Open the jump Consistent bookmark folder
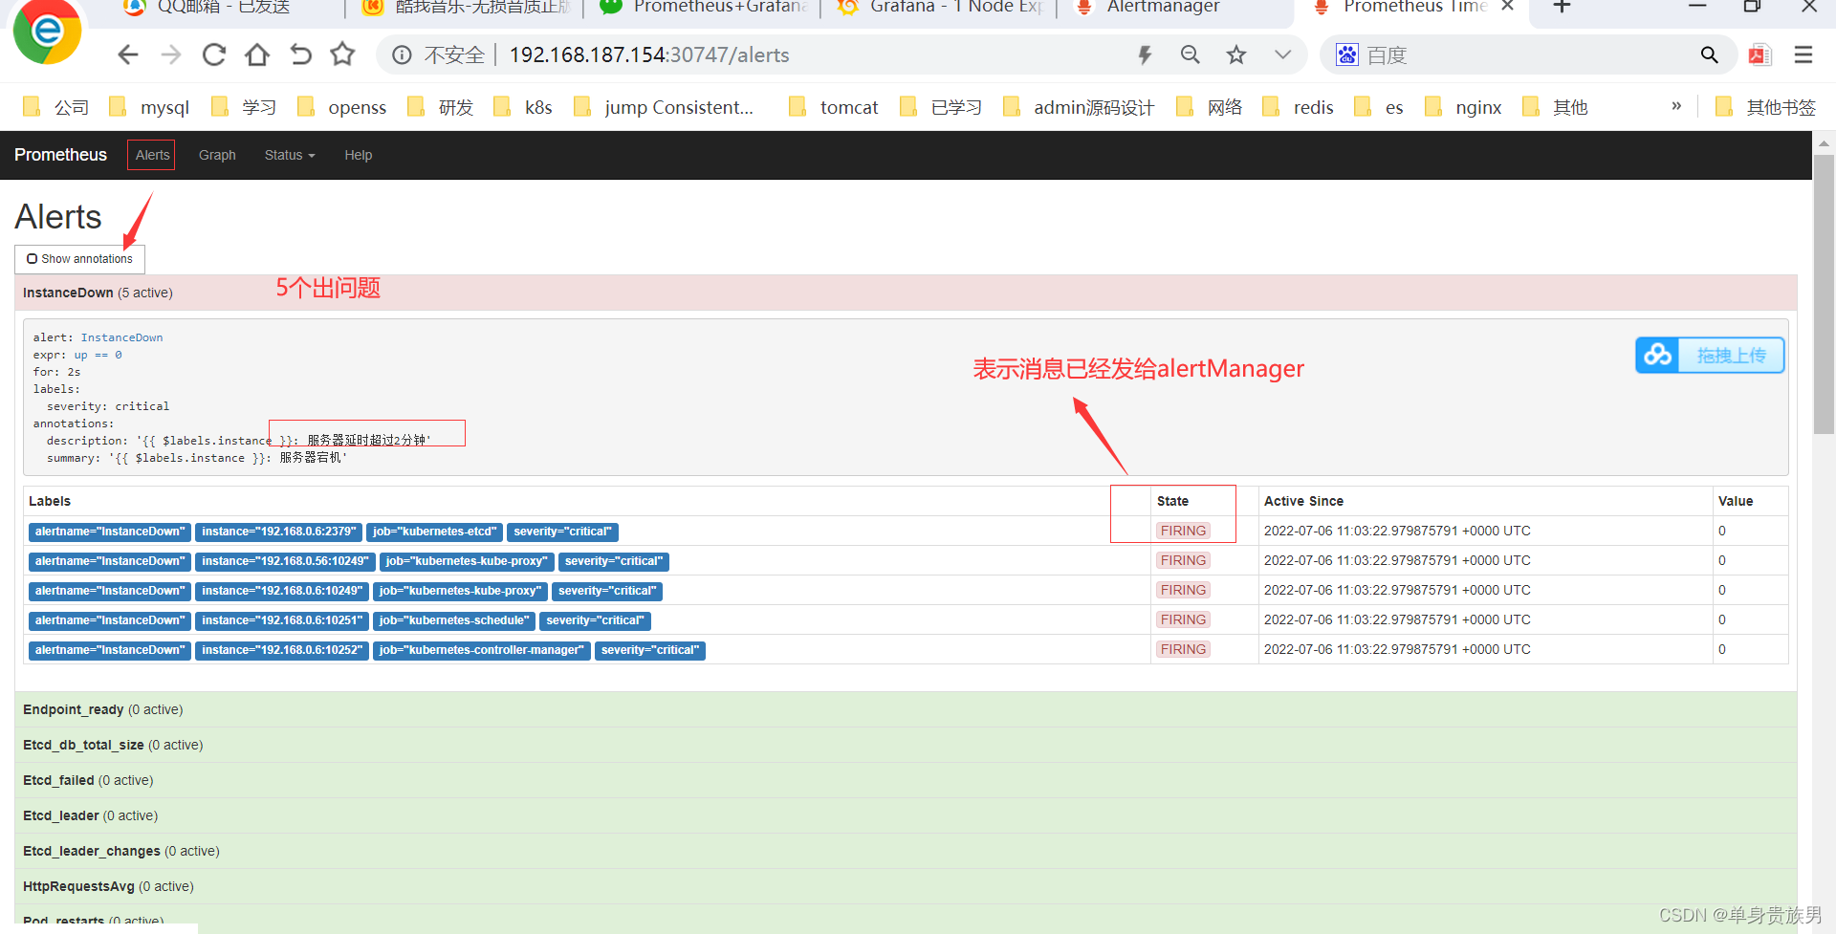This screenshot has width=1836, height=934. pos(664,107)
